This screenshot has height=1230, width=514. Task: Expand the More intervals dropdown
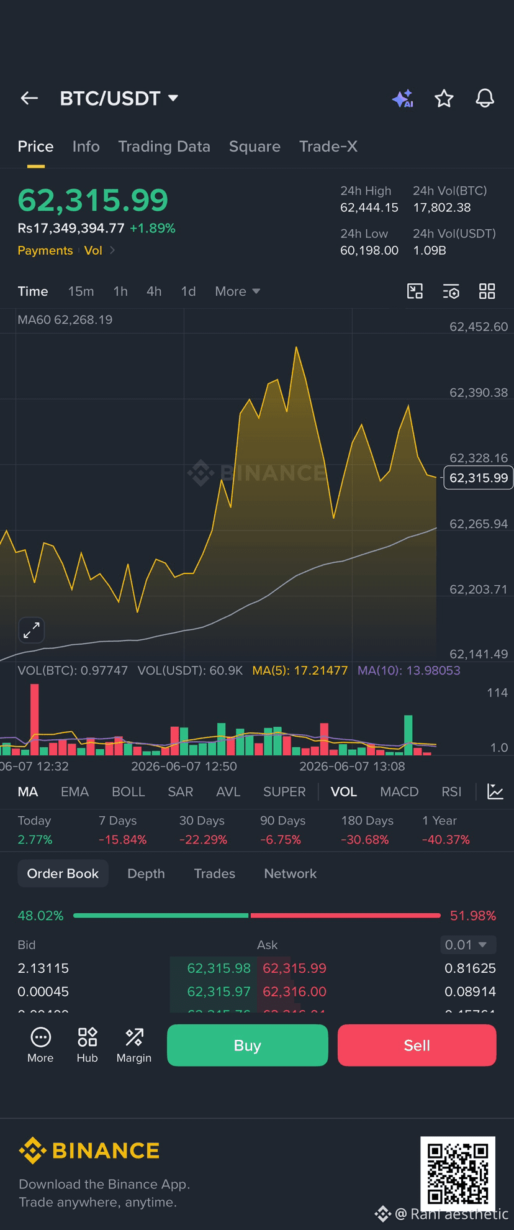(237, 291)
